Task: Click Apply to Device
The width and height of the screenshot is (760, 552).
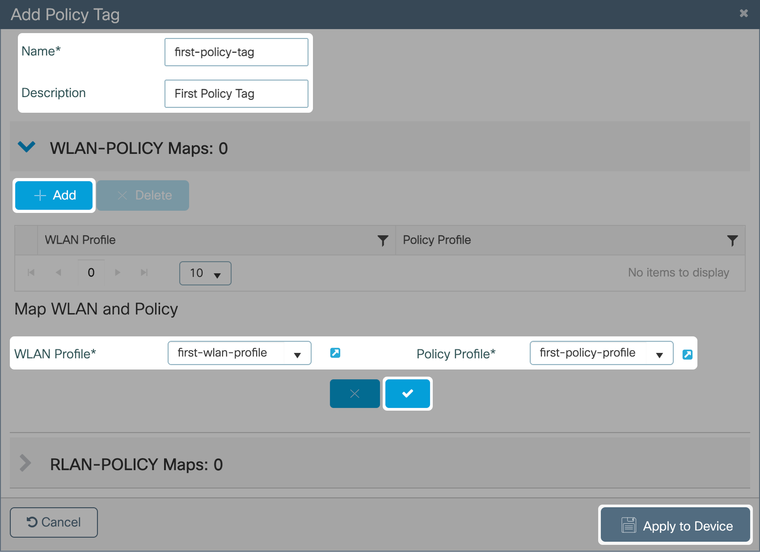Action: (675, 526)
